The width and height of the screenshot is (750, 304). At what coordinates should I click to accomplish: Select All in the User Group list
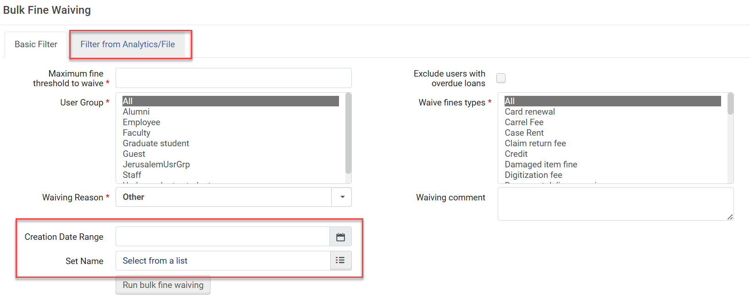point(231,101)
